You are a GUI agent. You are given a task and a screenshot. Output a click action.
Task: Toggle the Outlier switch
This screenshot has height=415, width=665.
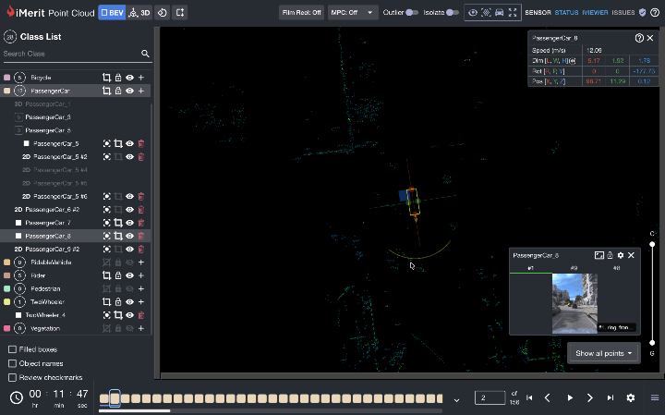(412, 13)
